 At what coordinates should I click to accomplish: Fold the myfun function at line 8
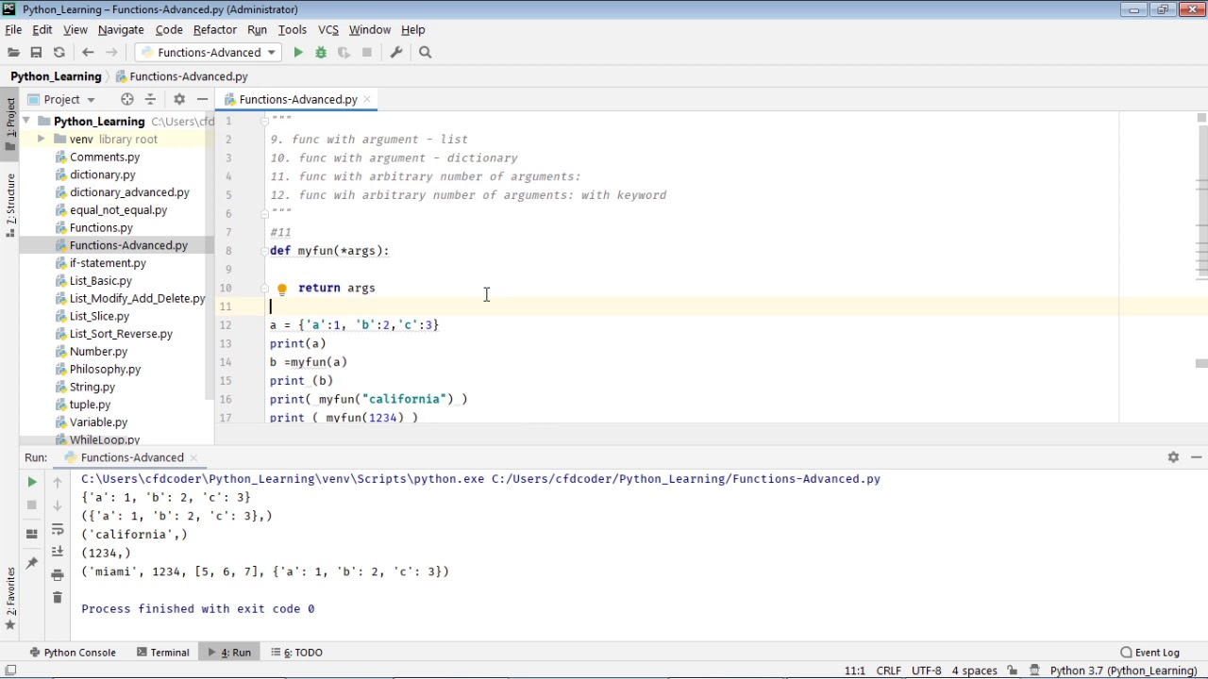[265, 251]
